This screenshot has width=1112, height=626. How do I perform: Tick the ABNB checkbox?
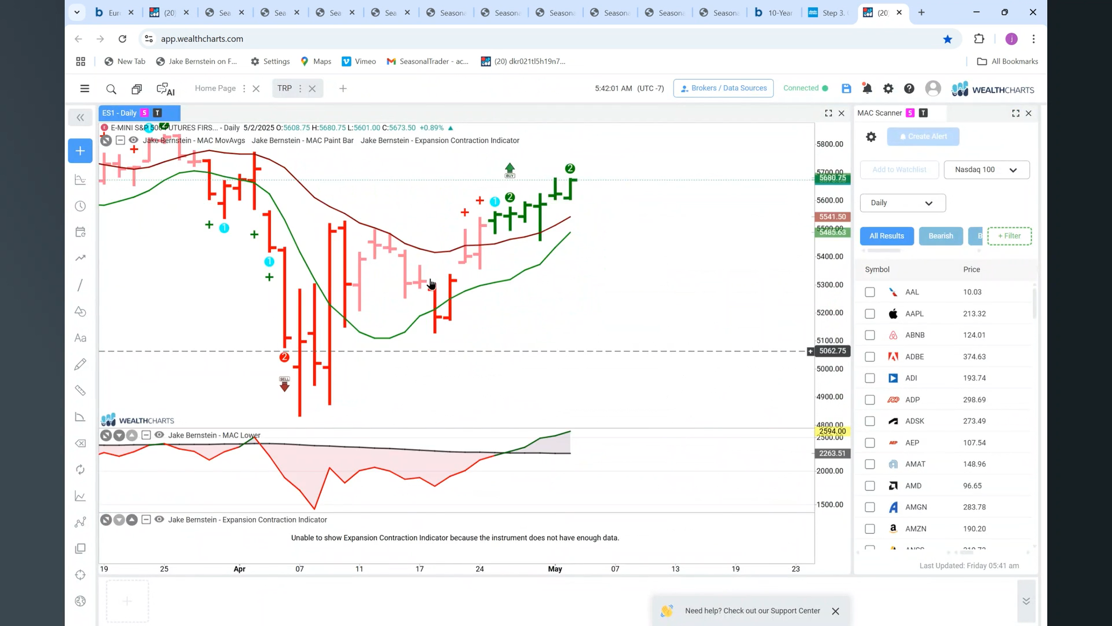[x=870, y=335]
